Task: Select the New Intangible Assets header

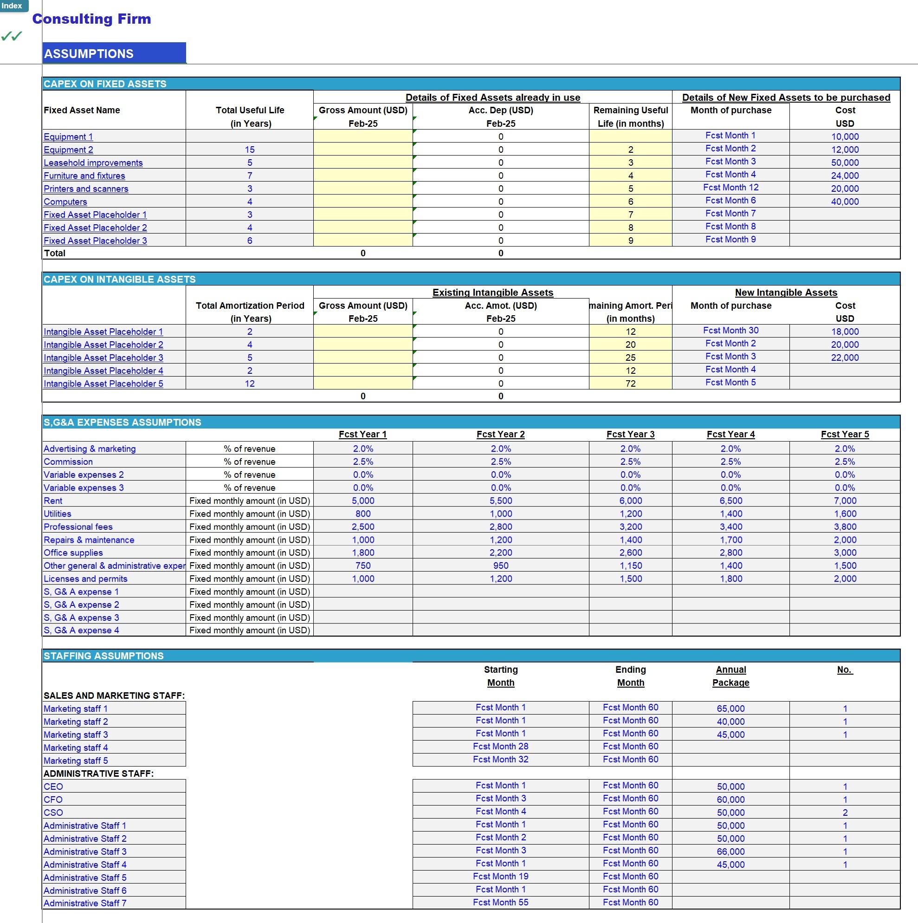Action: point(786,292)
